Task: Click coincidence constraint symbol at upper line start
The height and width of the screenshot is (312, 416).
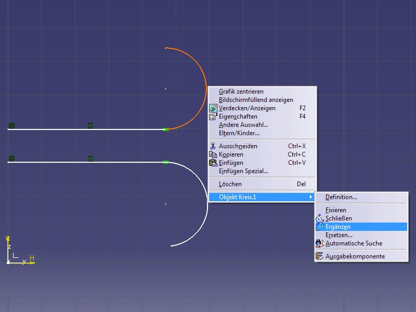Action: (11, 125)
